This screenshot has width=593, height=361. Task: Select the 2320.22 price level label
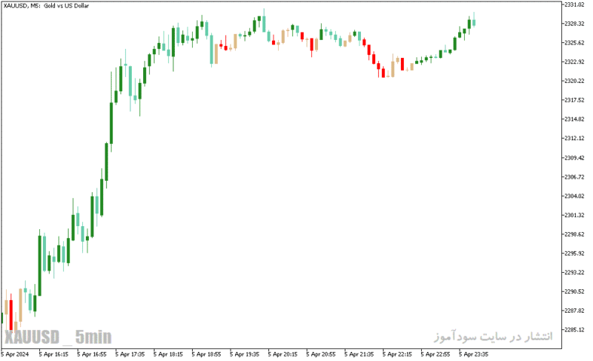(x=574, y=81)
